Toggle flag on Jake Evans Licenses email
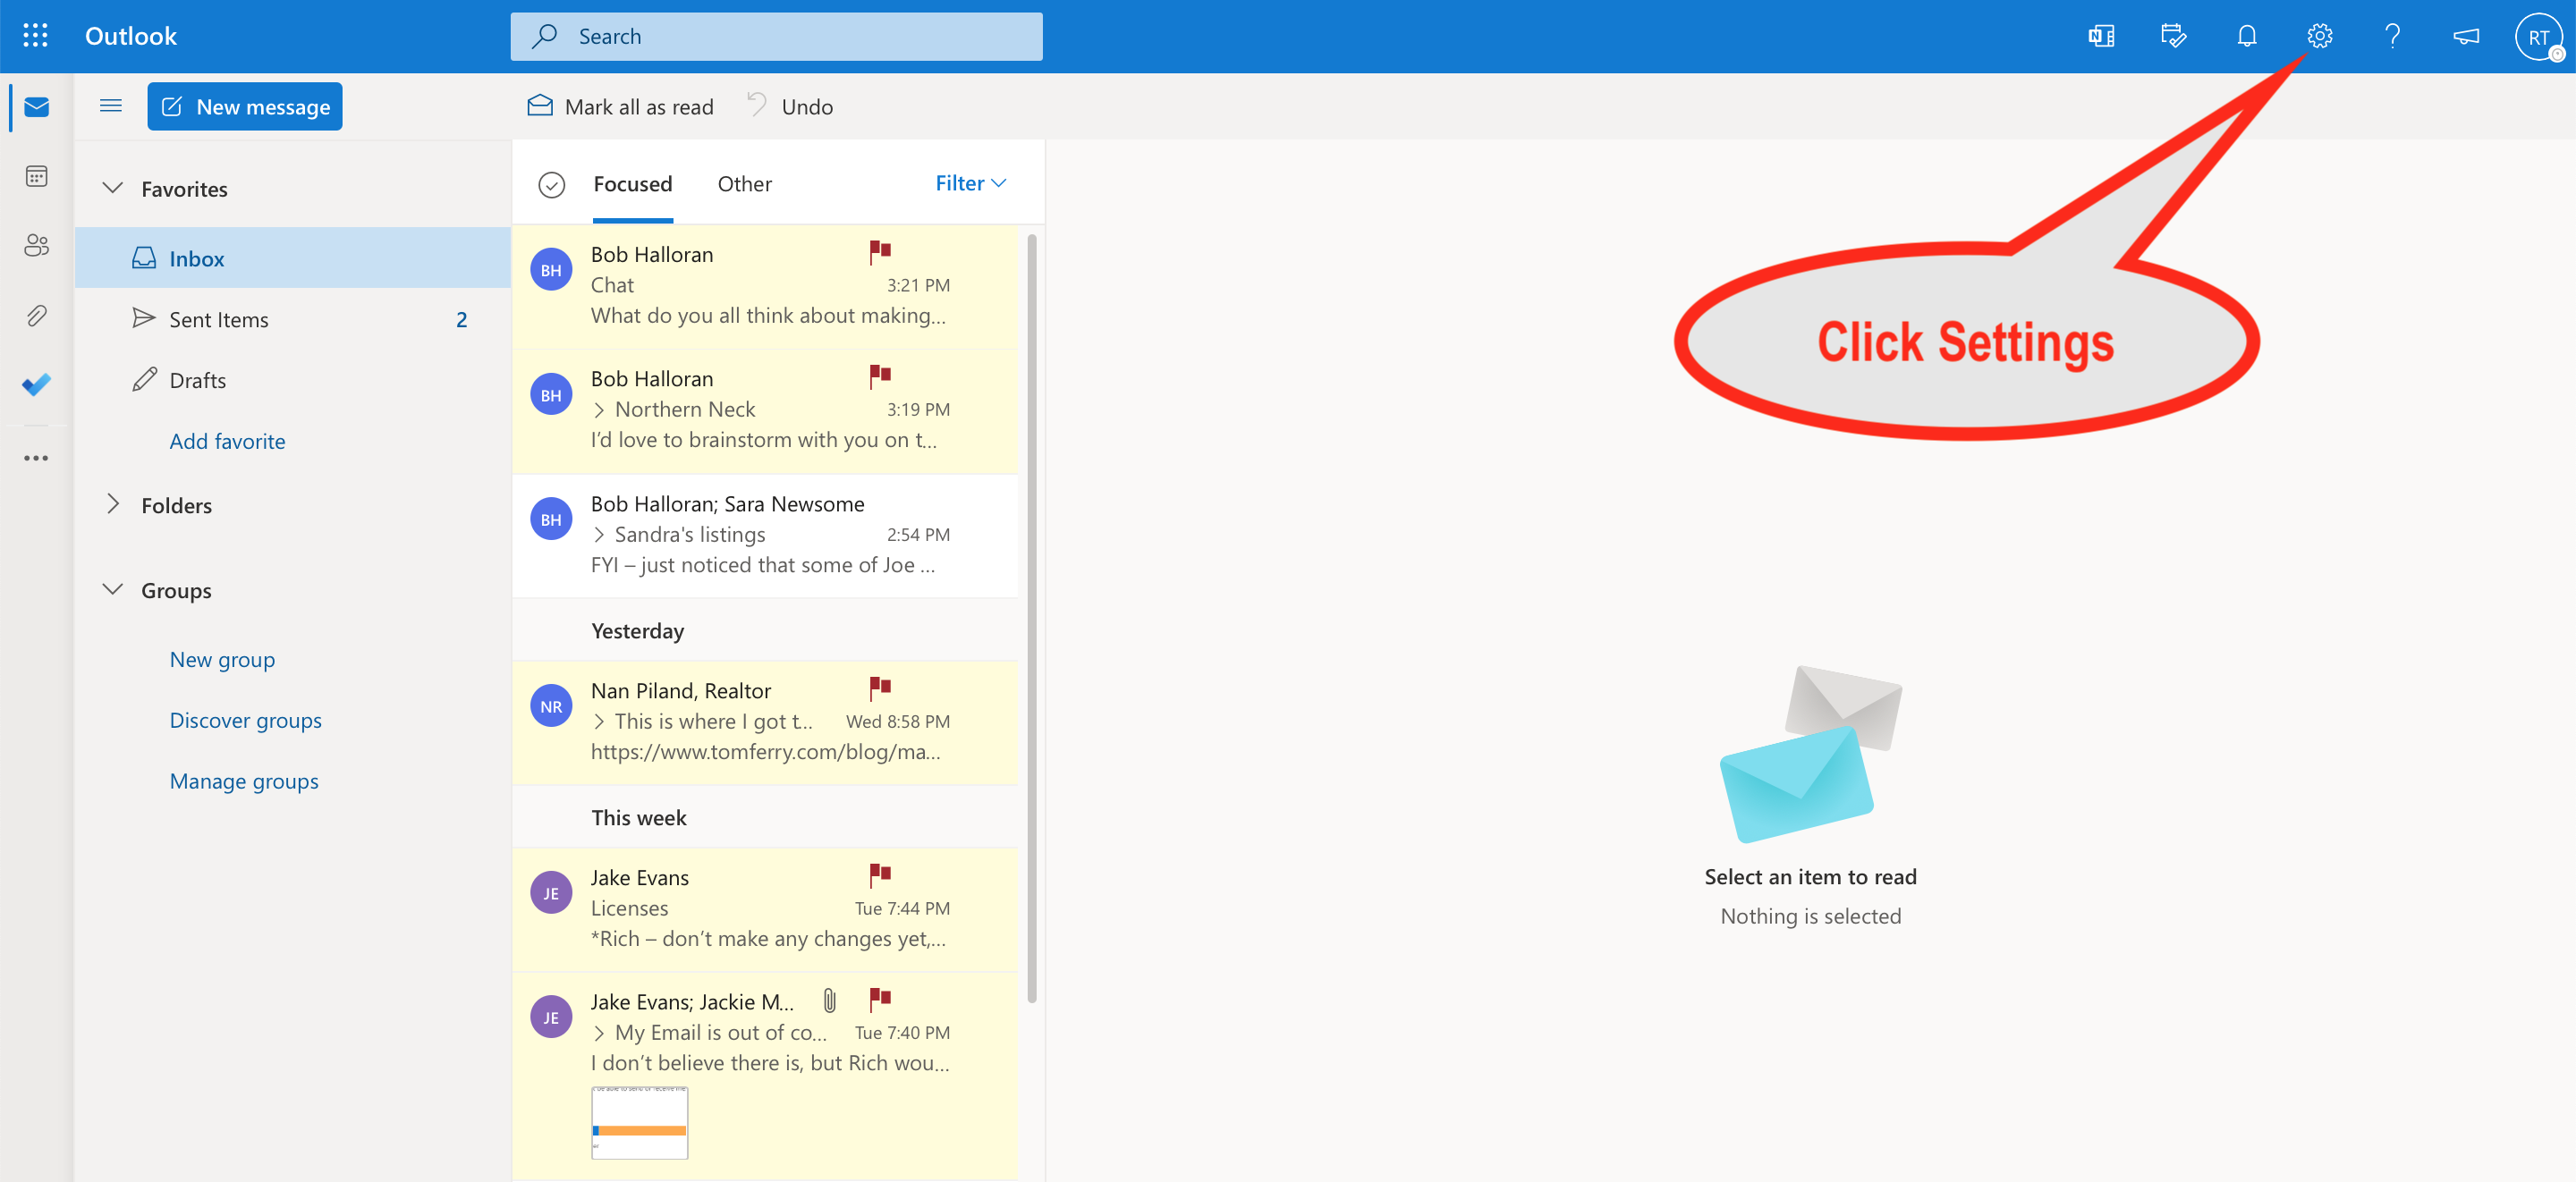Screen dimensions: 2576x1182 [879, 875]
